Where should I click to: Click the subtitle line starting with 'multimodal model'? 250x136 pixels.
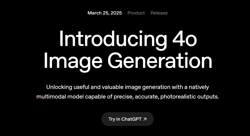tap(127, 97)
